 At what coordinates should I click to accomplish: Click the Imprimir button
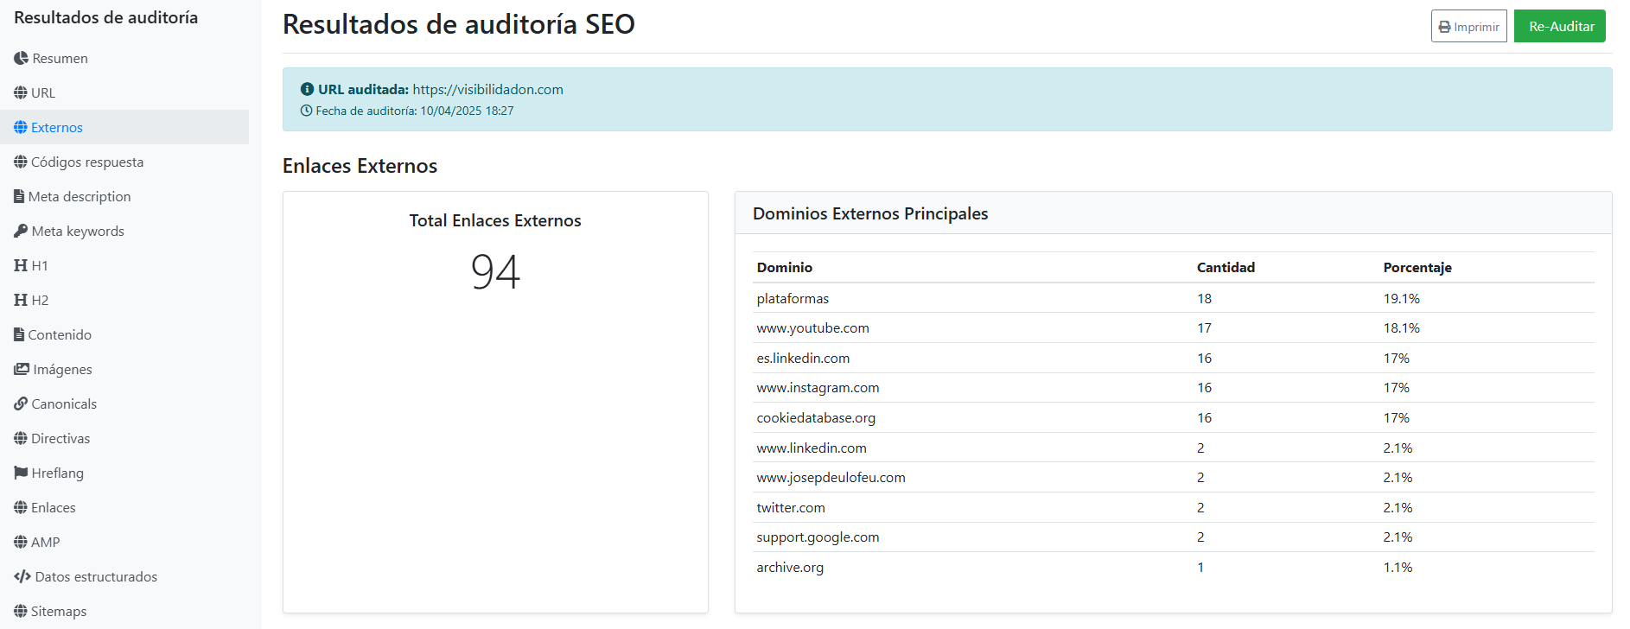(x=1468, y=26)
